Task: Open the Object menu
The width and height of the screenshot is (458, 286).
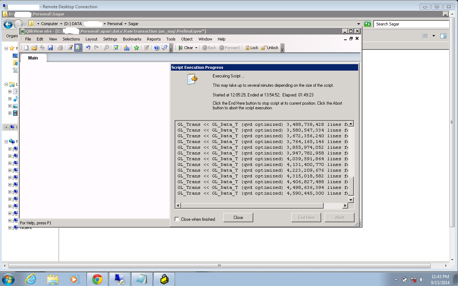Action: [x=187, y=39]
